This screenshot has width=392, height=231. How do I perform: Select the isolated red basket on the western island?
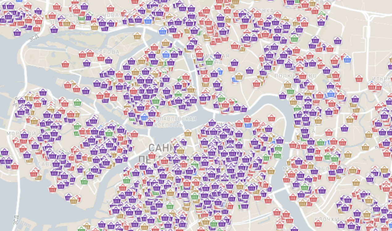(x=65, y=64)
